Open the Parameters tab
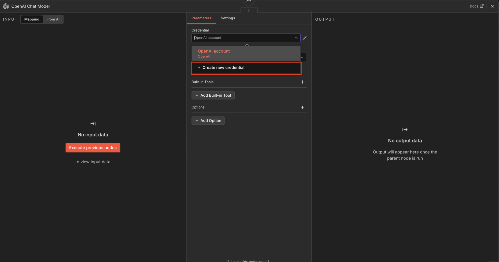Image resolution: width=499 pixels, height=262 pixels. click(201, 18)
